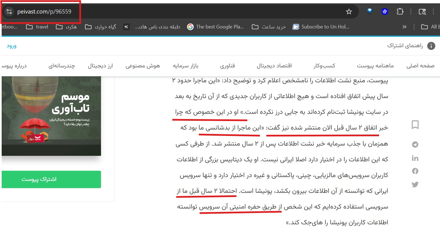This screenshot has height=234, width=440.
Task: Open ارز دیجیتال menu item
Action: pos(100,66)
